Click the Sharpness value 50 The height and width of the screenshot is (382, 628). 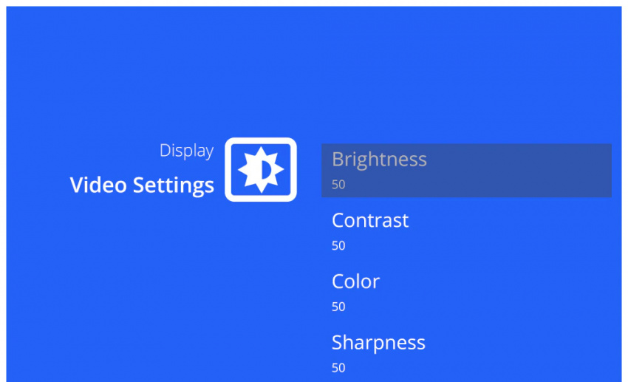tap(338, 367)
